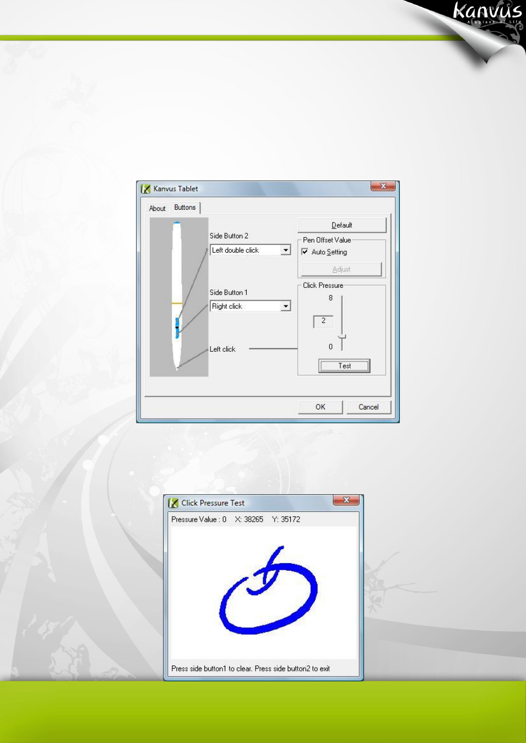This screenshot has width=526, height=743.
Task: Click the blue drawing in test canvas
Action: click(x=268, y=589)
